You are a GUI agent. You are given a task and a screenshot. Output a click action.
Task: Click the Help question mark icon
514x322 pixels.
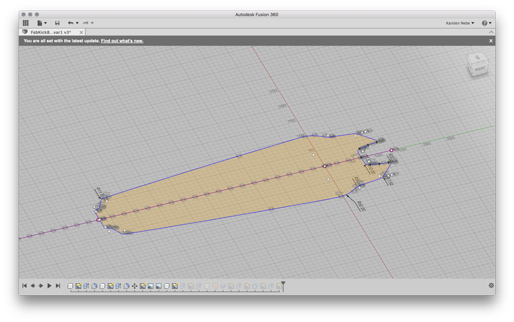click(x=484, y=23)
